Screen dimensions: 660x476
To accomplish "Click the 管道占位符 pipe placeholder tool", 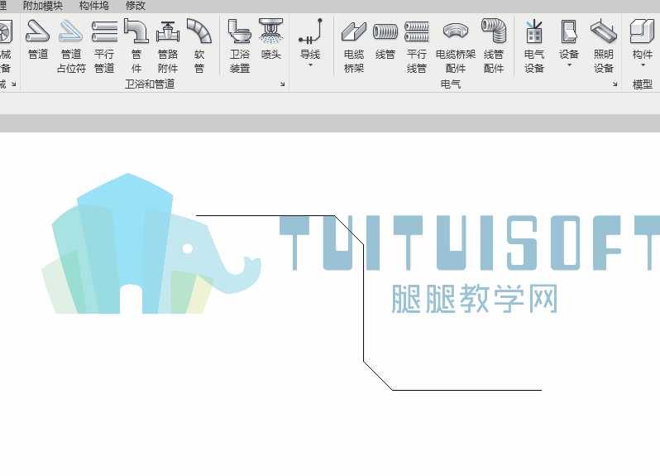I will [x=71, y=46].
